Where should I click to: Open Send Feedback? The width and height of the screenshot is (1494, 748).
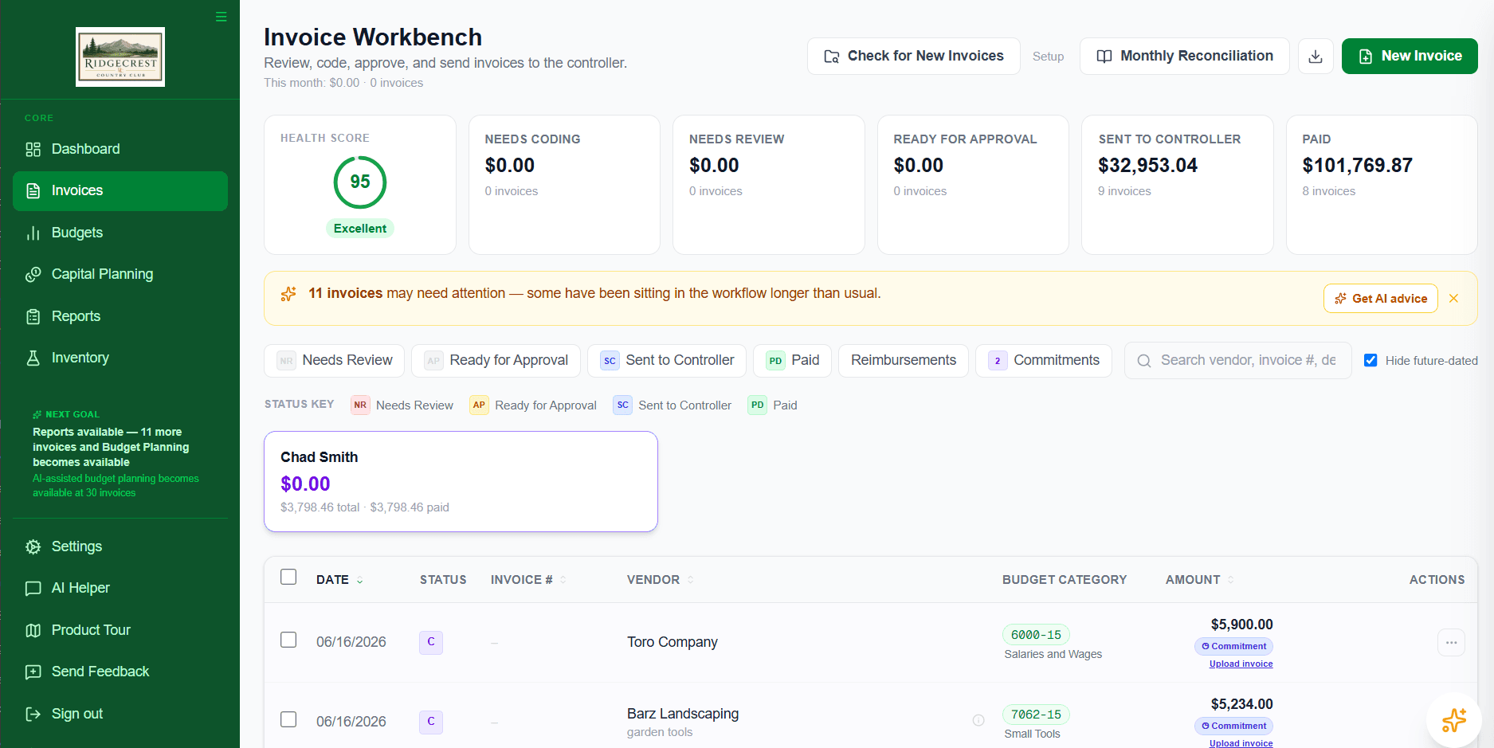[120, 672]
